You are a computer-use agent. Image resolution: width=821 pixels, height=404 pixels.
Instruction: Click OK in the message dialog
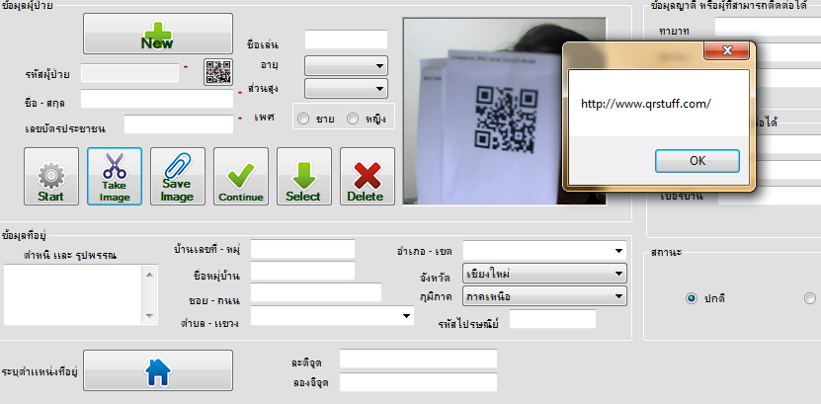698,161
